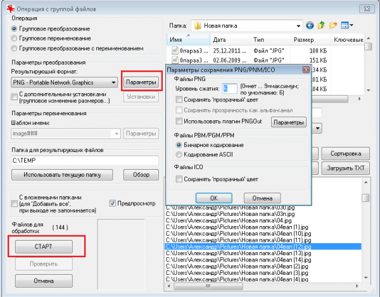Select 'Групповое переименование' radio option

pos(15,39)
